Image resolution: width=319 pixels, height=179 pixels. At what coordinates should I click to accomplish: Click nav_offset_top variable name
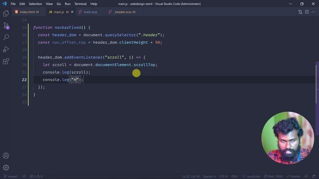[x=69, y=42]
